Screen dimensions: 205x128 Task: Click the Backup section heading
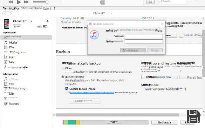[x=63, y=52]
